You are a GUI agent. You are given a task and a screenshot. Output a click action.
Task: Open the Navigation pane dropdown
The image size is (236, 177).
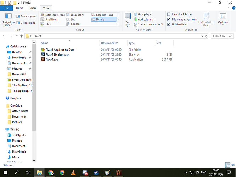[8, 20]
